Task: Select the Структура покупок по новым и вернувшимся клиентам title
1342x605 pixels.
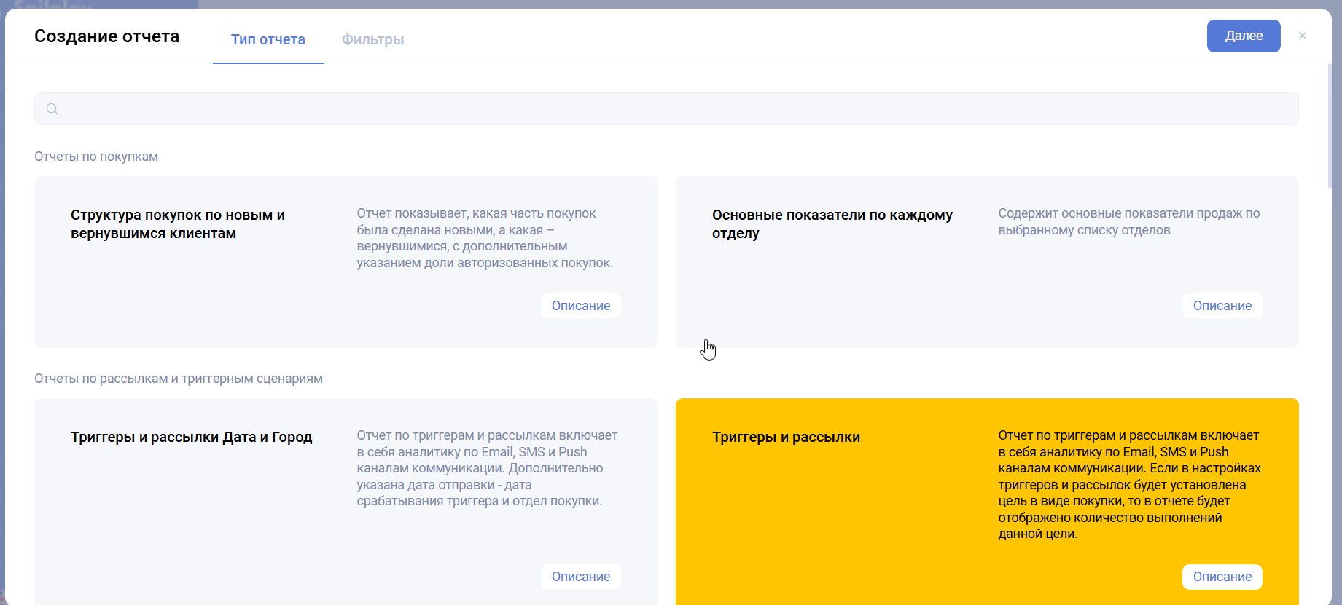Action: pos(178,224)
